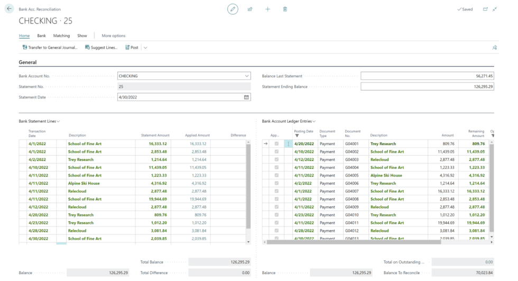Click the Statement Ending Balance field

pyautogui.click(x=427, y=86)
